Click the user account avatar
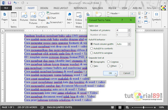Screen dimensions: 168x110 pyautogui.click(x=163, y=8)
